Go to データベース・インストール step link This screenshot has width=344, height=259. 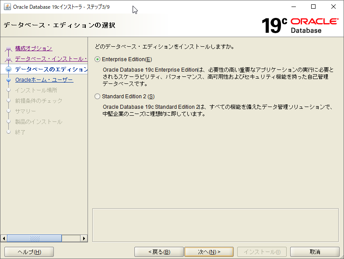[51, 59]
